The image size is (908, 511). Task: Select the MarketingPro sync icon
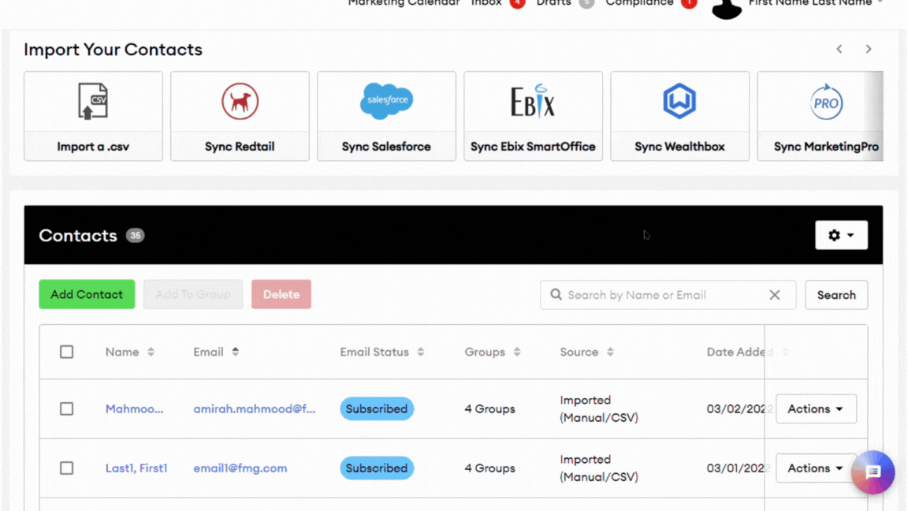(x=825, y=102)
